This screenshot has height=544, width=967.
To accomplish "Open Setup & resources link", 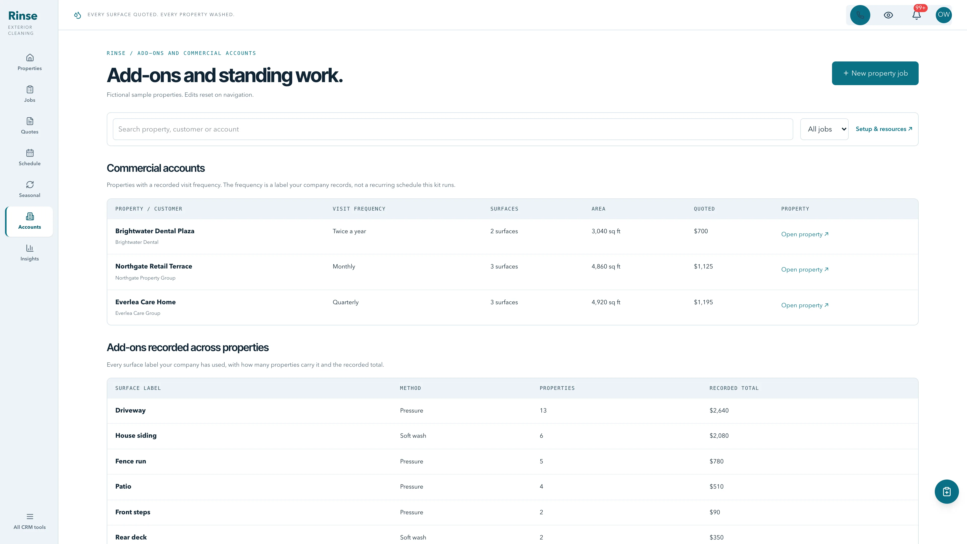I will (x=884, y=129).
